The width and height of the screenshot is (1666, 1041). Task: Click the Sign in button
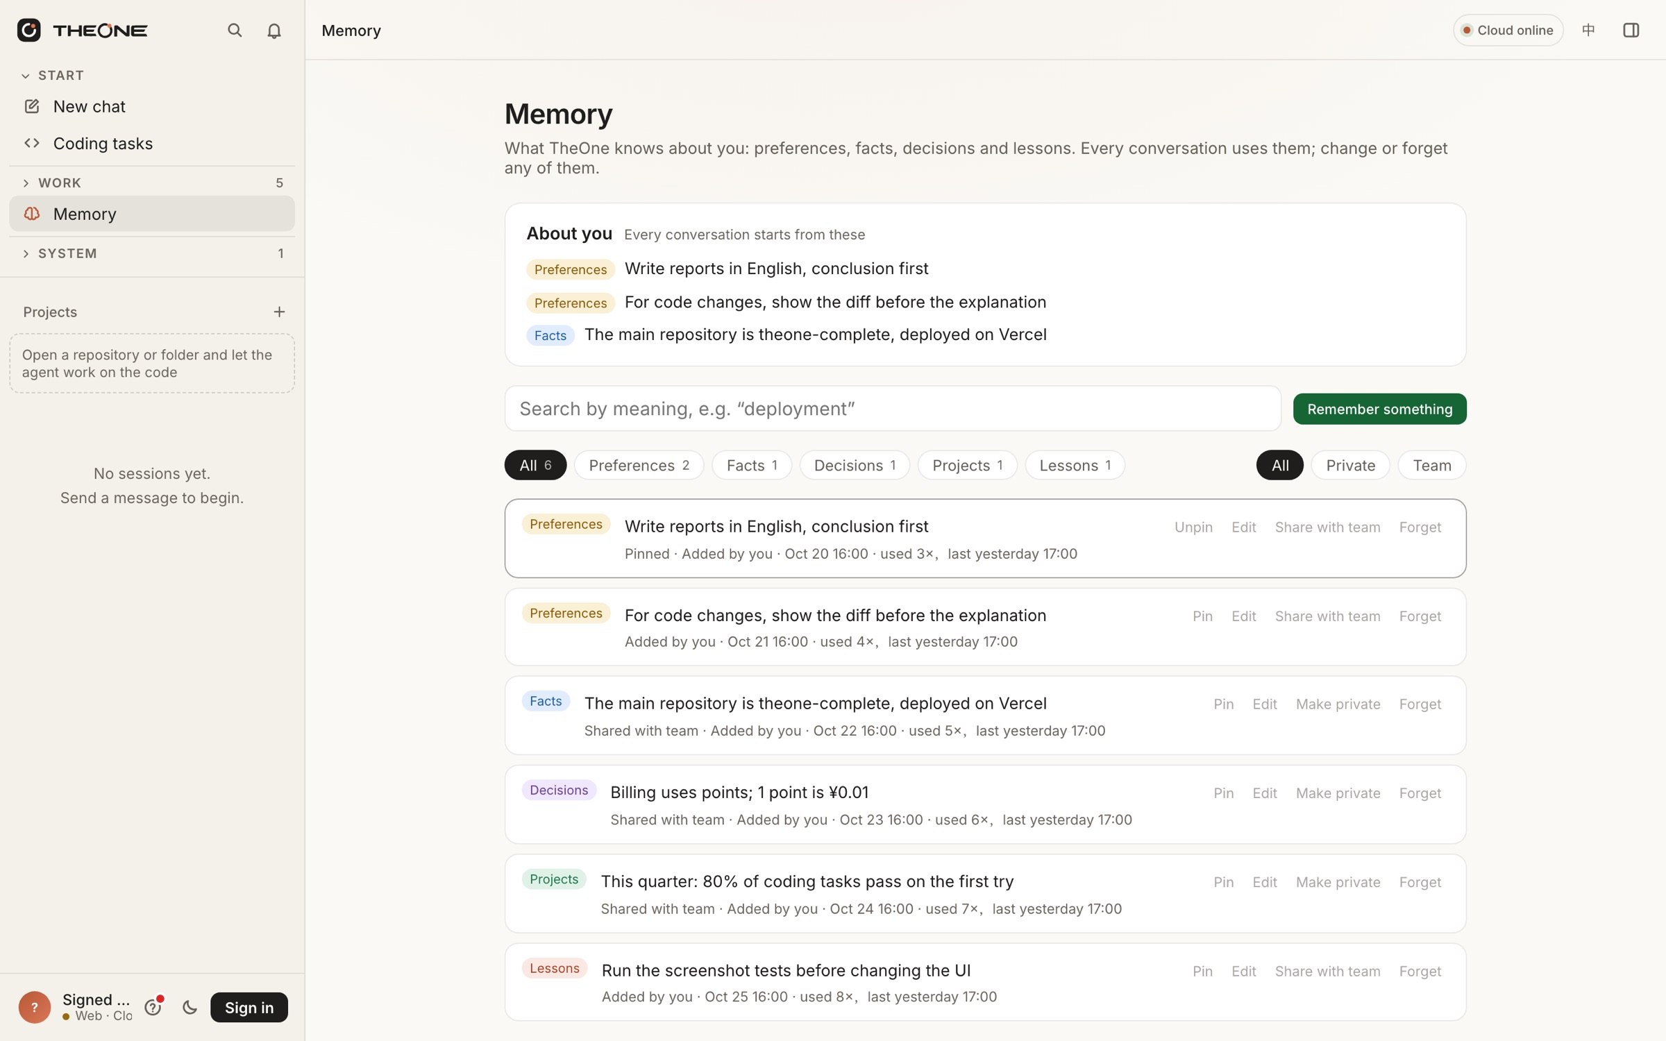pyautogui.click(x=249, y=1007)
